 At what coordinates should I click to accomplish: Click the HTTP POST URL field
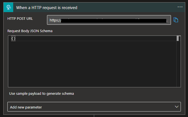pyautogui.click(x=109, y=20)
